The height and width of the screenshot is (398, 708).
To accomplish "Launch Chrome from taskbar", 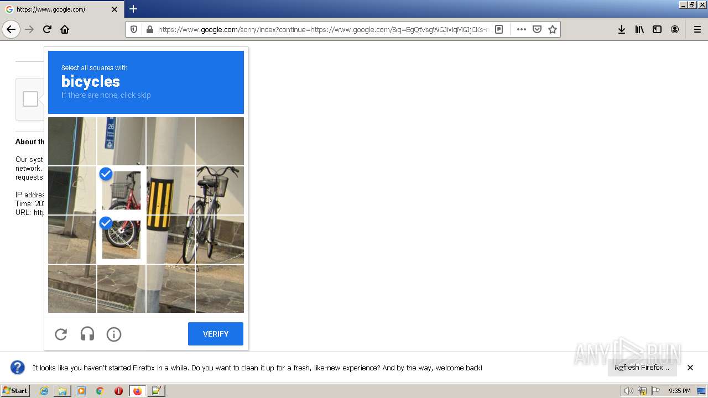I will pos(100,391).
